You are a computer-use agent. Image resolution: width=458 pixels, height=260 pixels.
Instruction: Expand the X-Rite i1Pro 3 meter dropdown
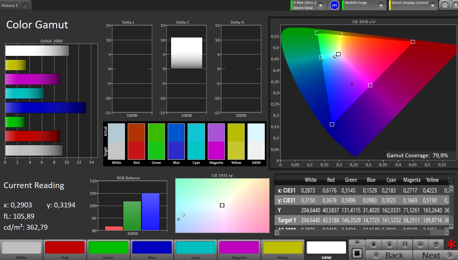[x=321, y=5]
